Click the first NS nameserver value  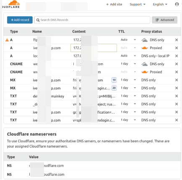tap(47, 166)
